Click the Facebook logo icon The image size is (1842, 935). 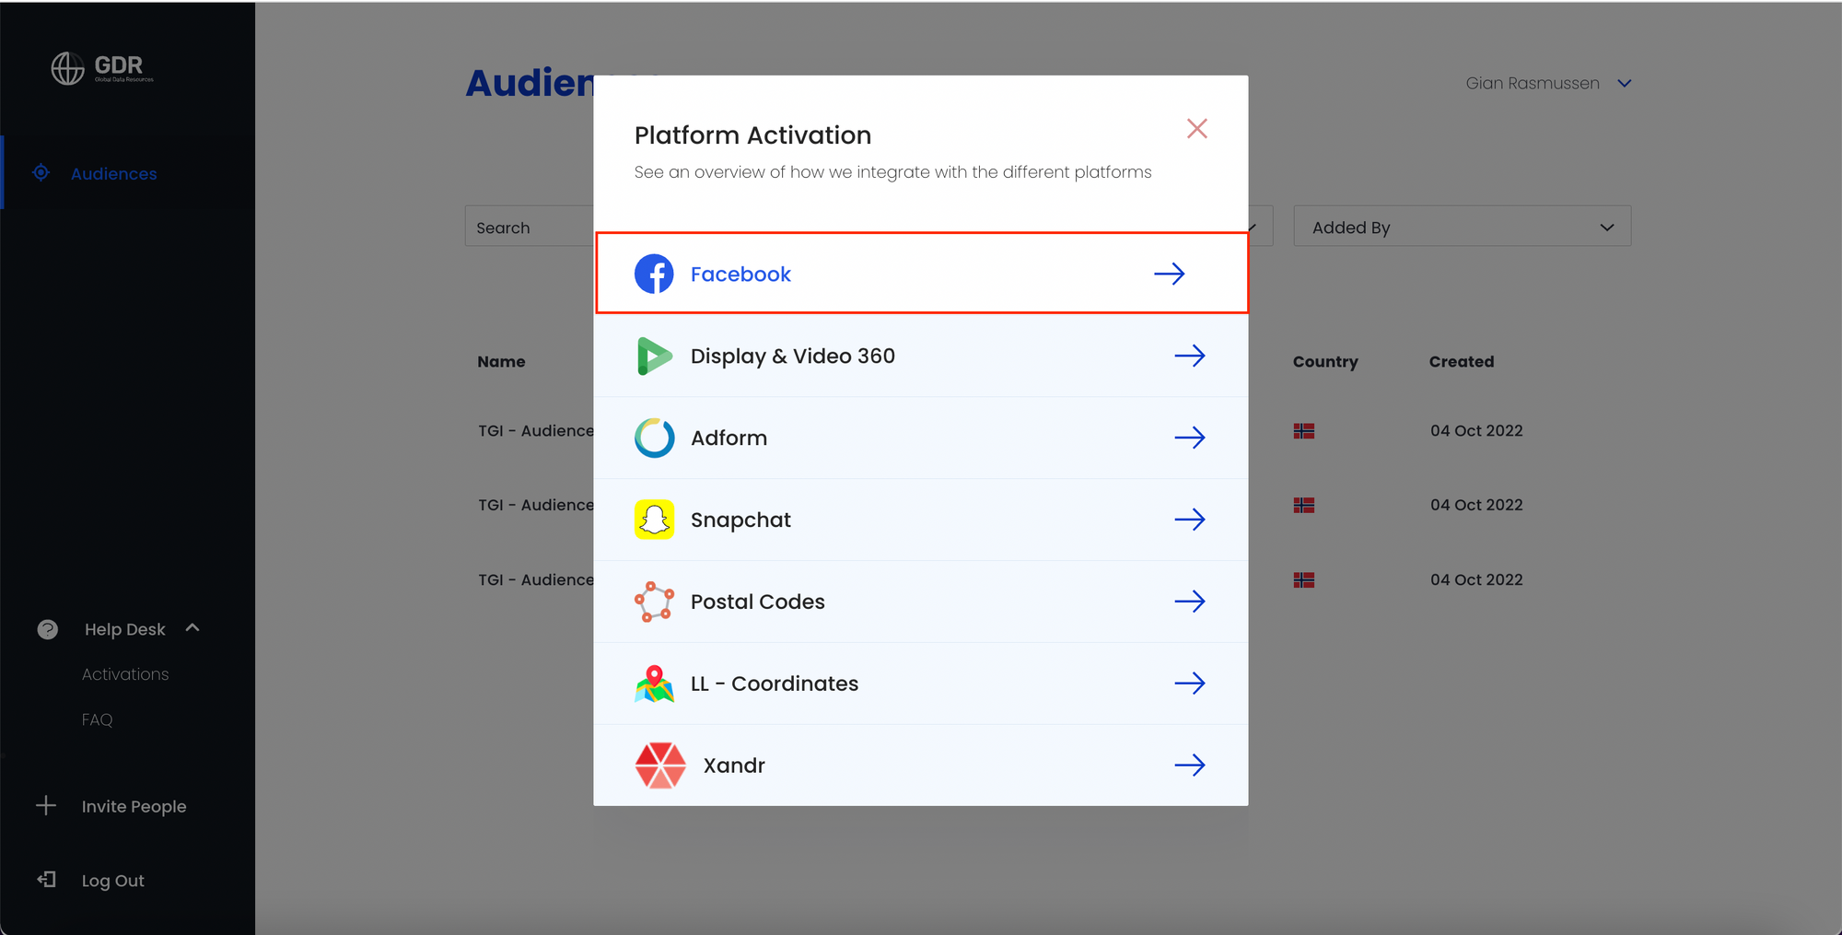click(x=654, y=274)
